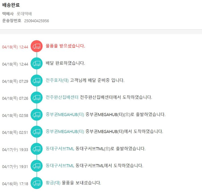Open the 전주완산집배센터 location link
202x195 pixels.
(62, 97)
